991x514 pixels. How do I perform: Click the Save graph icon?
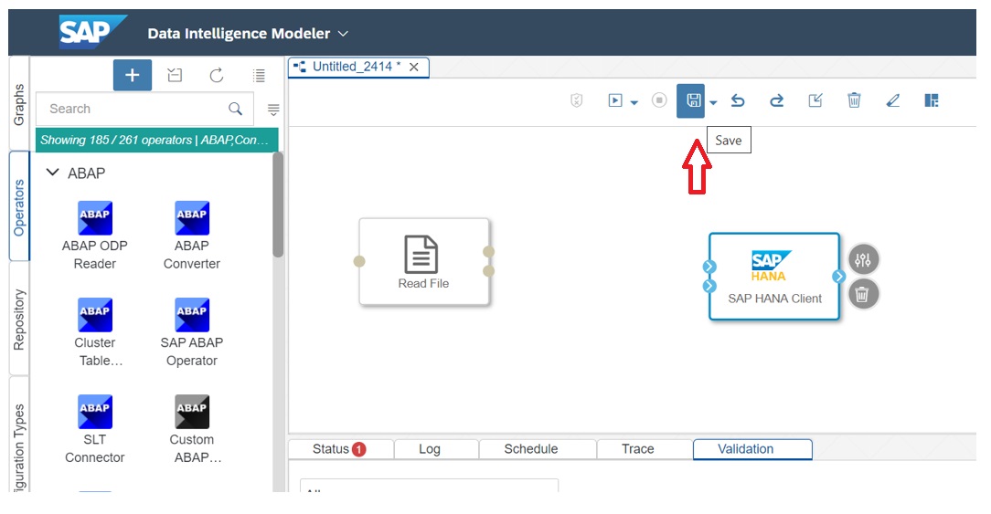[x=692, y=100]
